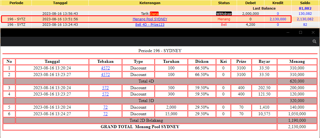Click the Periode column header
320x138 pixels.
[16, 3]
